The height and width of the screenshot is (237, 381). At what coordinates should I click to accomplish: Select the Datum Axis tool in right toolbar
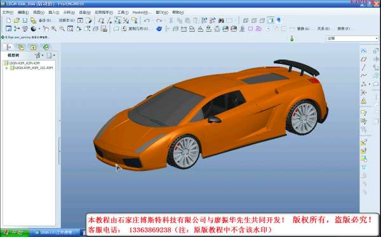[x=363, y=67]
